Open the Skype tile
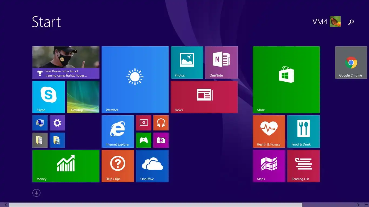The width and height of the screenshot is (369, 207). (x=49, y=97)
